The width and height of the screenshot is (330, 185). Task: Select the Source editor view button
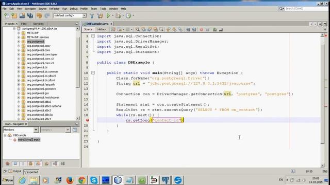tap(88, 29)
